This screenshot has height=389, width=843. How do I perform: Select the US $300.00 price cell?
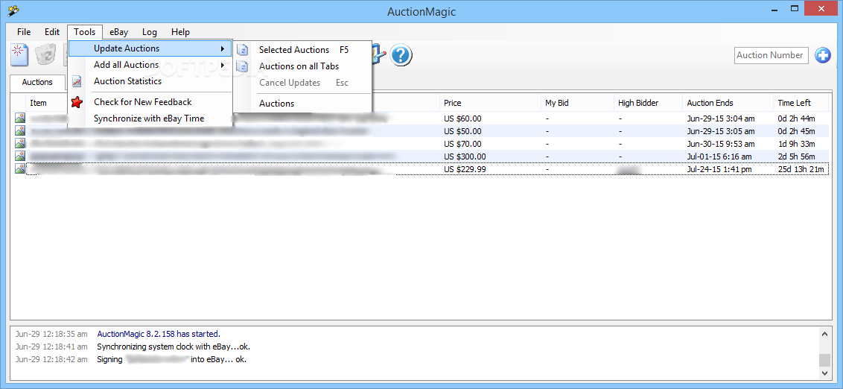[x=465, y=156]
